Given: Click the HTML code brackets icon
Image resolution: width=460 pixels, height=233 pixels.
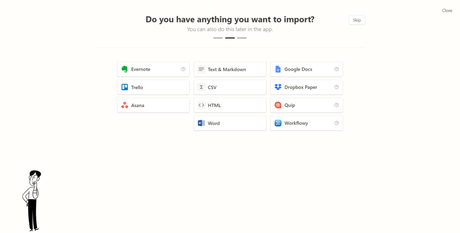Looking at the screenshot, I should [x=201, y=105].
